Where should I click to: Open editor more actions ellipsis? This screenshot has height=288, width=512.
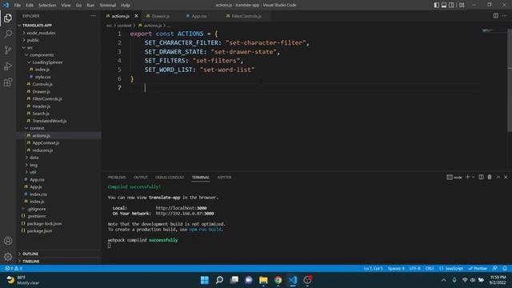point(505,16)
